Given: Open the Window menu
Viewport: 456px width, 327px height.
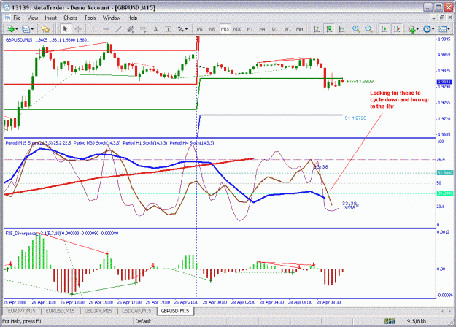Looking at the screenshot, I should pyautogui.click(x=112, y=18).
